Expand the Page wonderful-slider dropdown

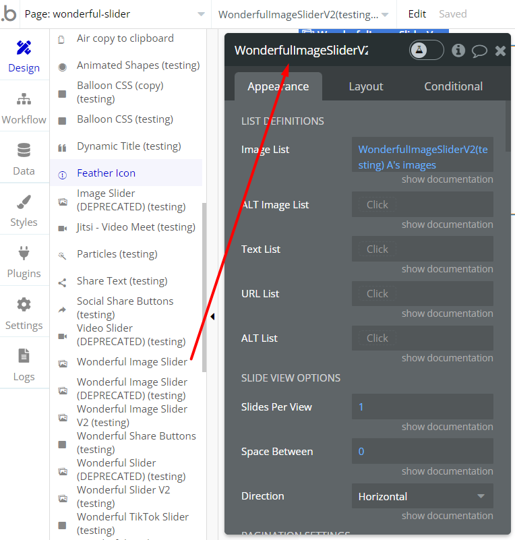(x=115, y=14)
